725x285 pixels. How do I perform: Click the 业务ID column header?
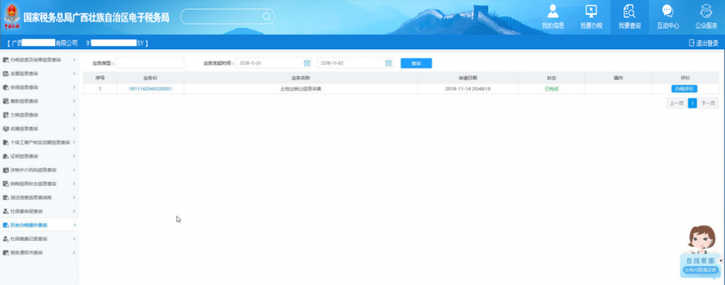point(150,78)
